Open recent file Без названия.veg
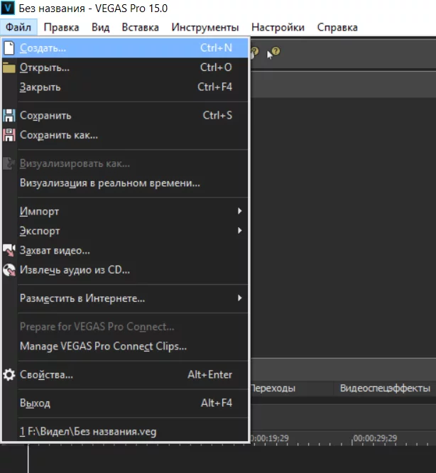This screenshot has height=473, width=436. click(x=87, y=431)
